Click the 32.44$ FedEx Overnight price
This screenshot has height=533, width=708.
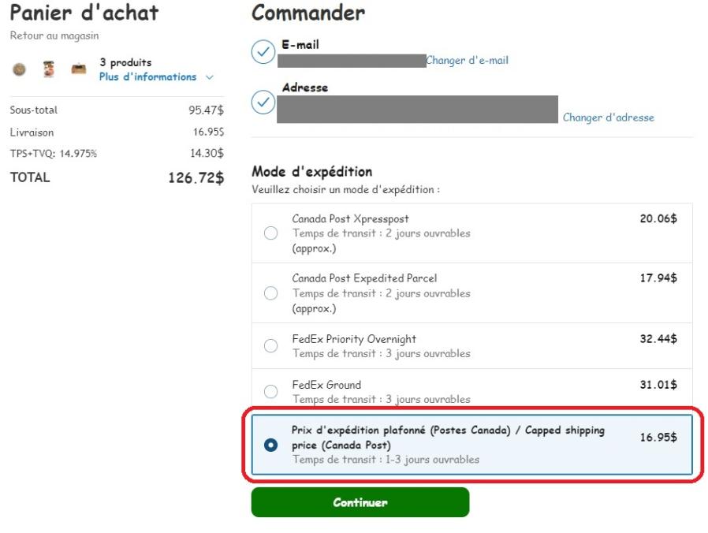(658, 339)
